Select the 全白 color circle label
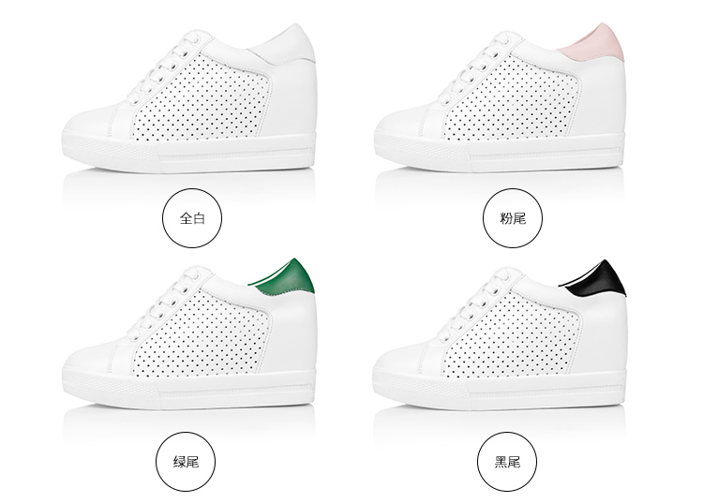703x503 pixels. (x=192, y=217)
